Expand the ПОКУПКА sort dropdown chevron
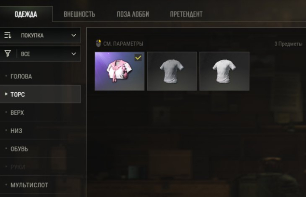306x197 pixels. (73, 35)
